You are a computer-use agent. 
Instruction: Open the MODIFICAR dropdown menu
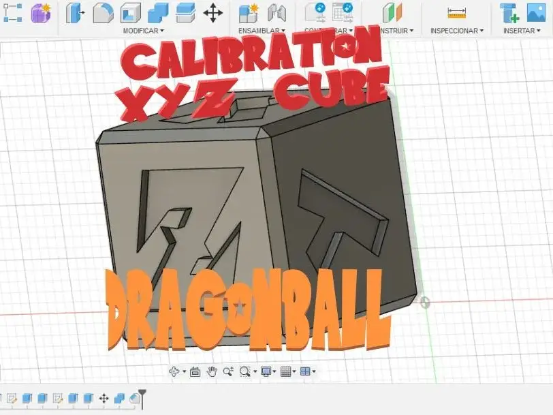144,31
